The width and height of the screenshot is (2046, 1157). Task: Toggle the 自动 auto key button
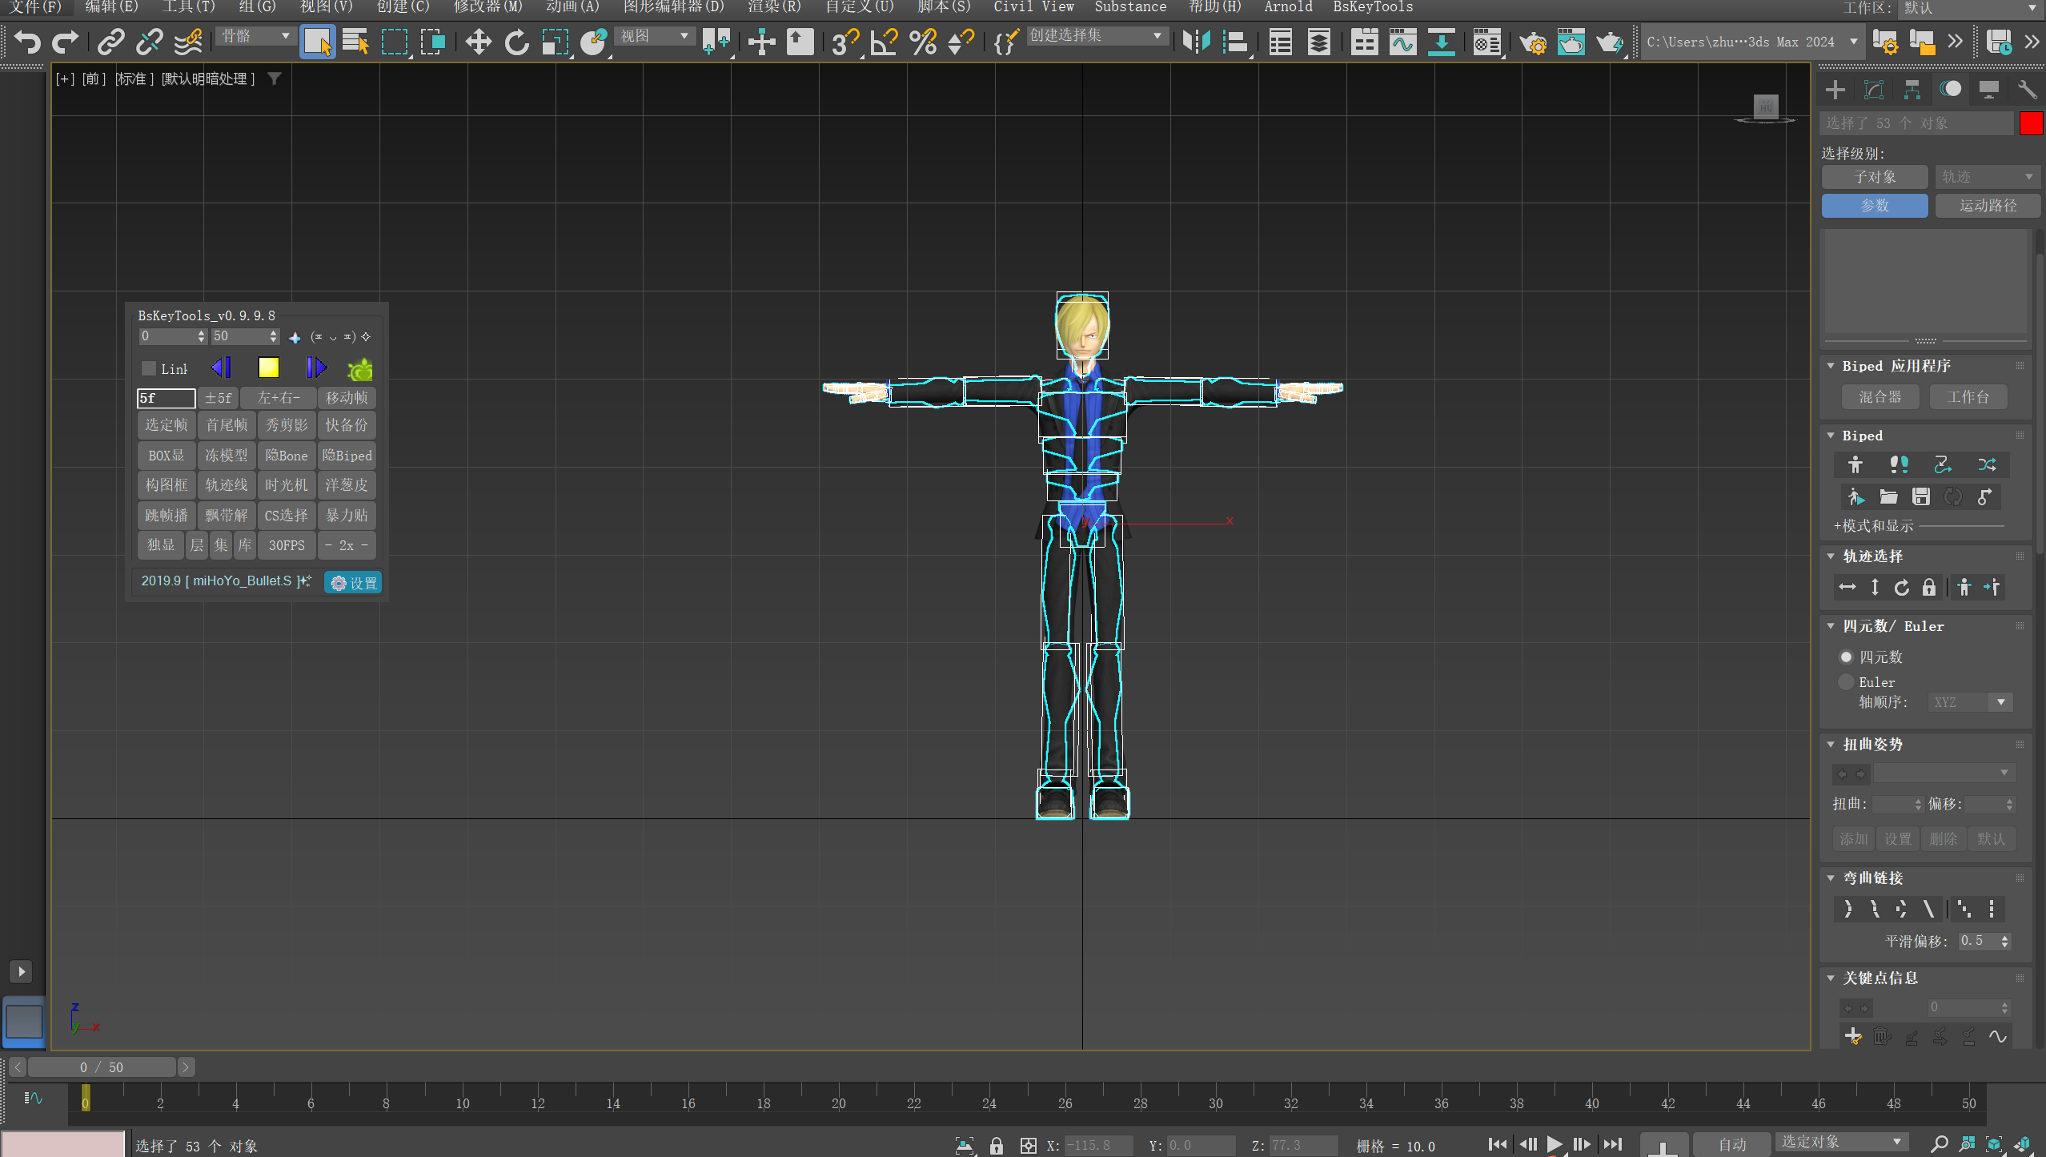(1731, 1145)
